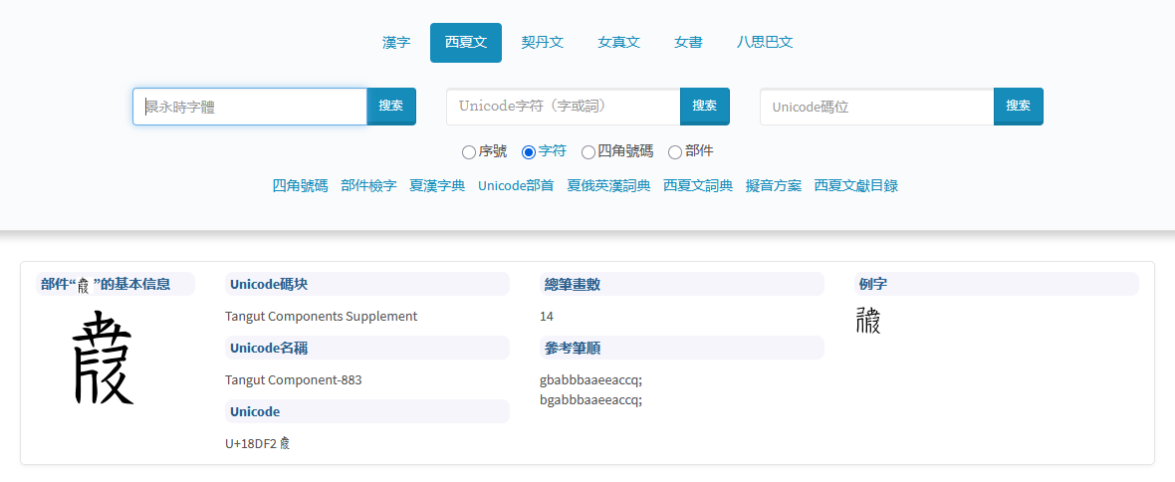Switch to the 女真文 tab
The height and width of the screenshot is (482, 1175).
click(x=618, y=43)
